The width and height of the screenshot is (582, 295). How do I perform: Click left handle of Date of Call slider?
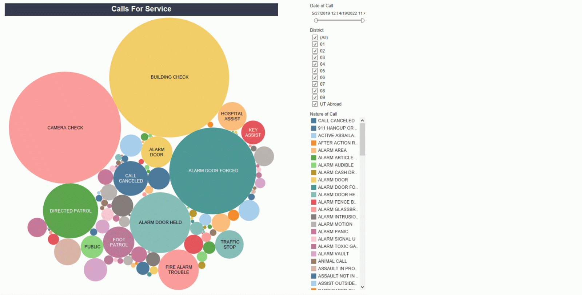[x=316, y=20]
